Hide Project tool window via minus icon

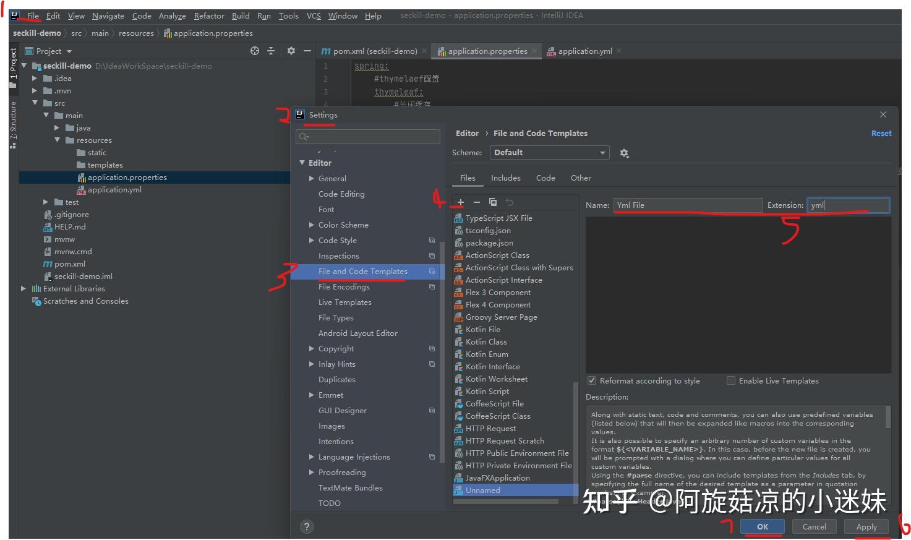coord(307,51)
